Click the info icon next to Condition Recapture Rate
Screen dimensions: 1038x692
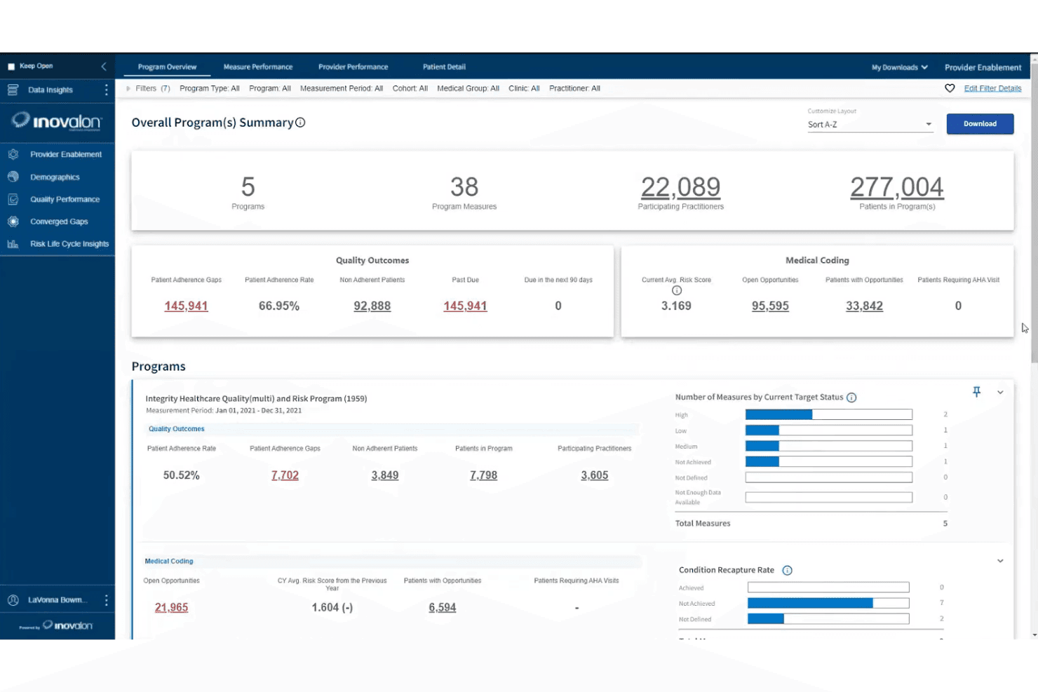point(787,571)
